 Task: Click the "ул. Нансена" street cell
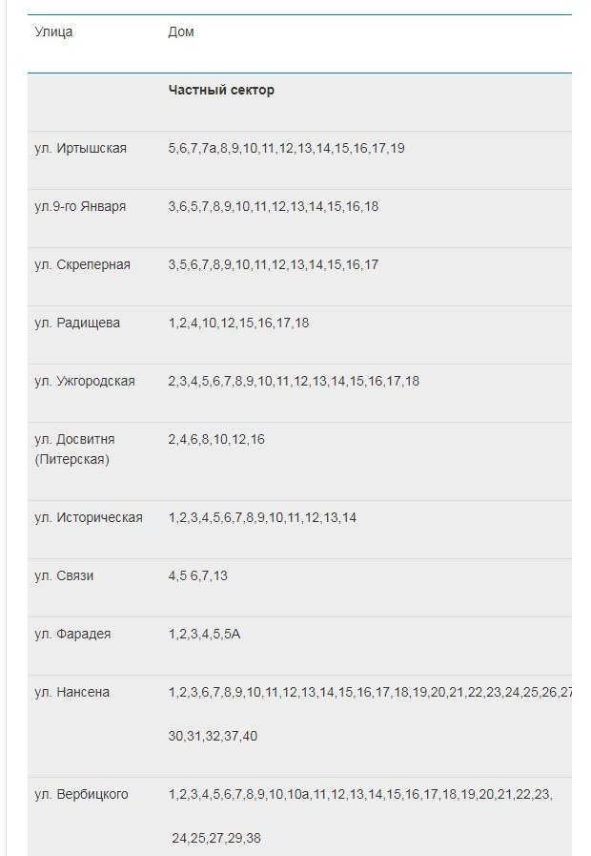click(x=71, y=692)
